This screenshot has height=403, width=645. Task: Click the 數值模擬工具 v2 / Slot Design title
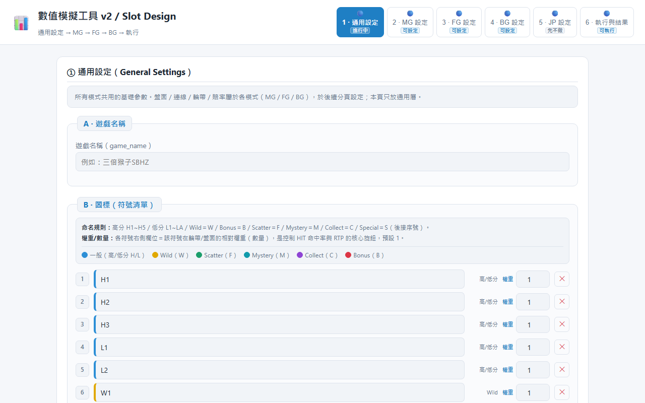point(107,16)
